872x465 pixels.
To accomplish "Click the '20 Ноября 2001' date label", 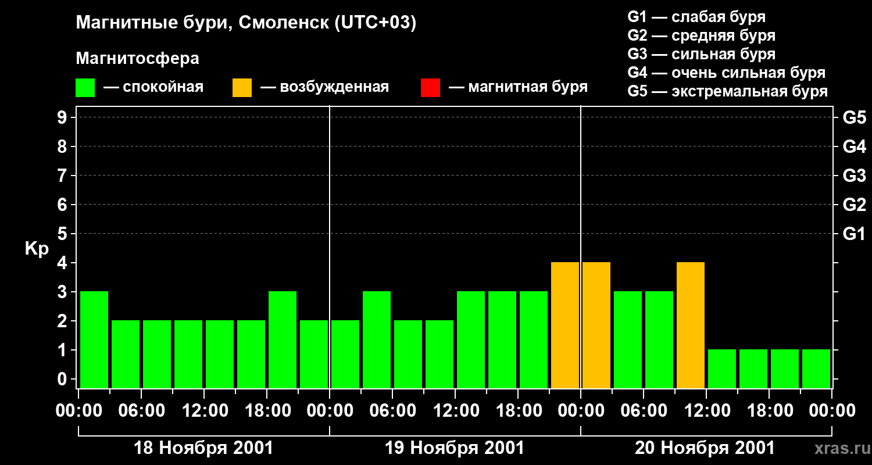I will pos(705,448).
